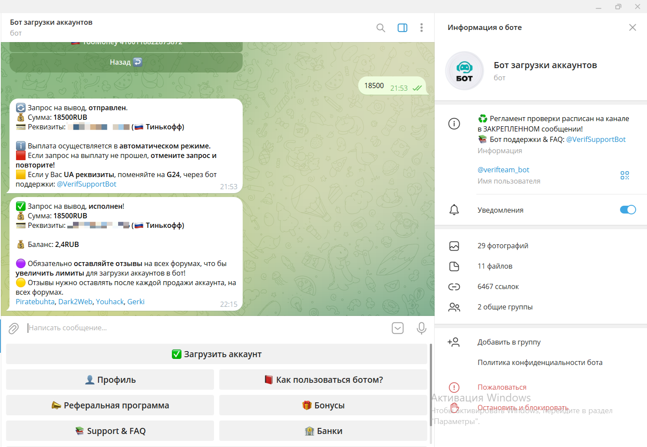The width and height of the screenshot is (647, 447).
Task: Open the 29 photos shared media
Action: coord(503,246)
